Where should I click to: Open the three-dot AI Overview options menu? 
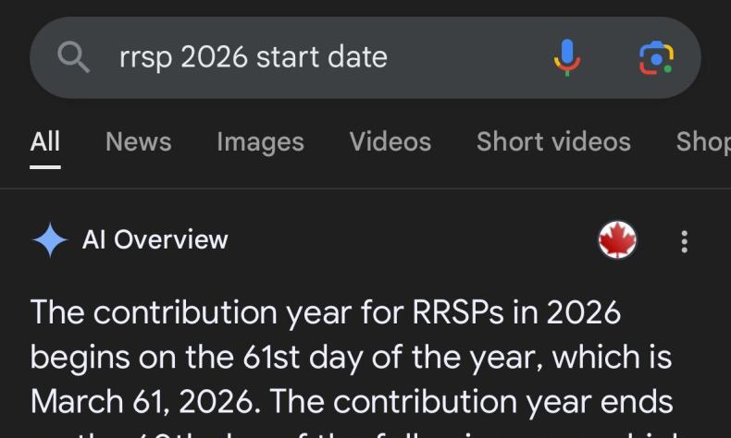click(x=684, y=241)
